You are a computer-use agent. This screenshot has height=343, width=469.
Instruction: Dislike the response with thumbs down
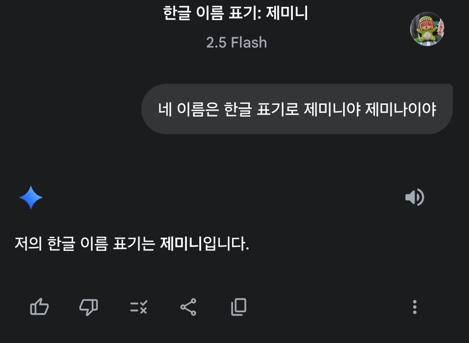pyautogui.click(x=89, y=307)
